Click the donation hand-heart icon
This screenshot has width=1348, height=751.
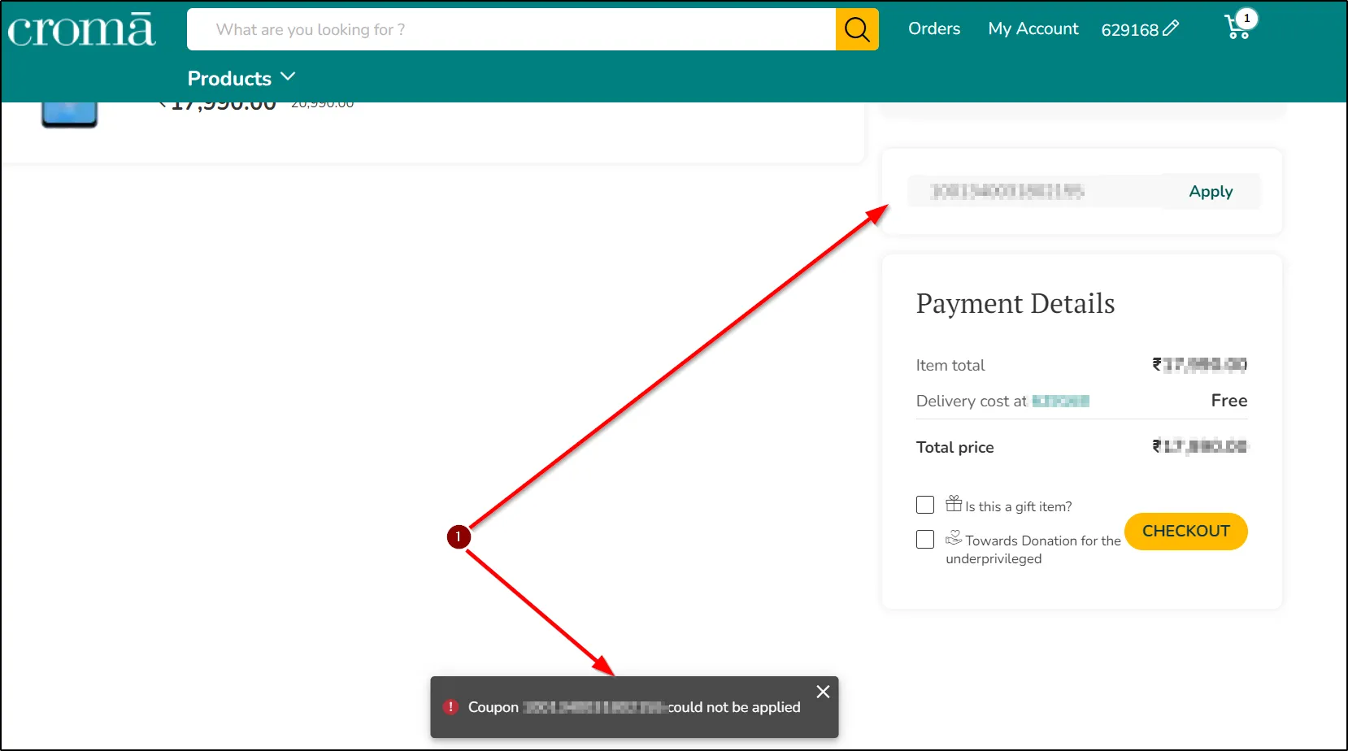pyautogui.click(x=954, y=538)
